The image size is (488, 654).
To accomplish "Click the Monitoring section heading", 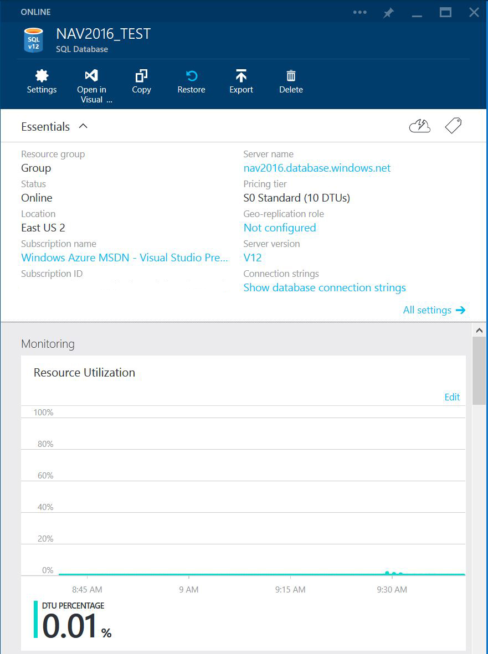I will [48, 344].
